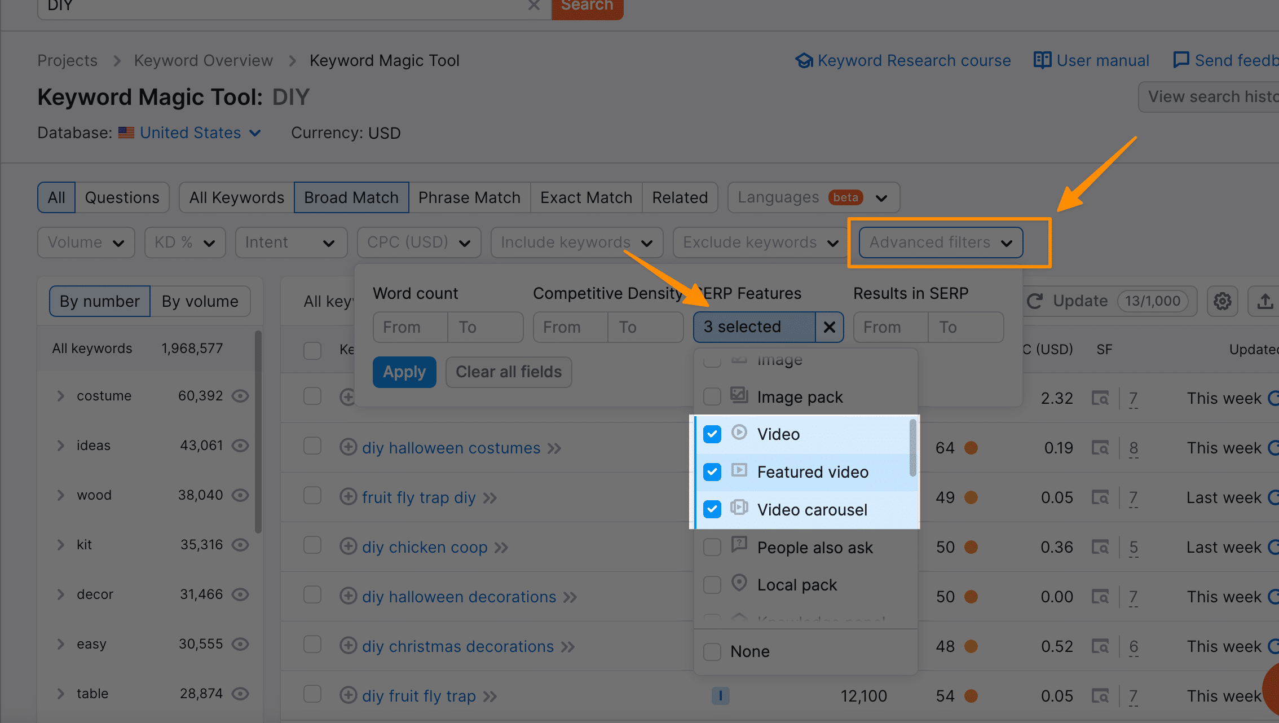1279x723 pixels.
Task: Click the Clear all fields button
Action: [509, 370]
